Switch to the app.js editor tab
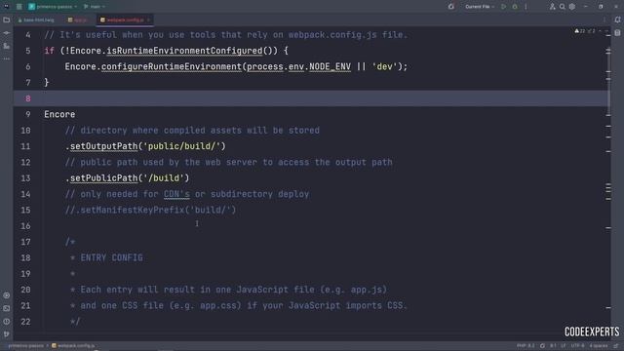 point(77,19)
